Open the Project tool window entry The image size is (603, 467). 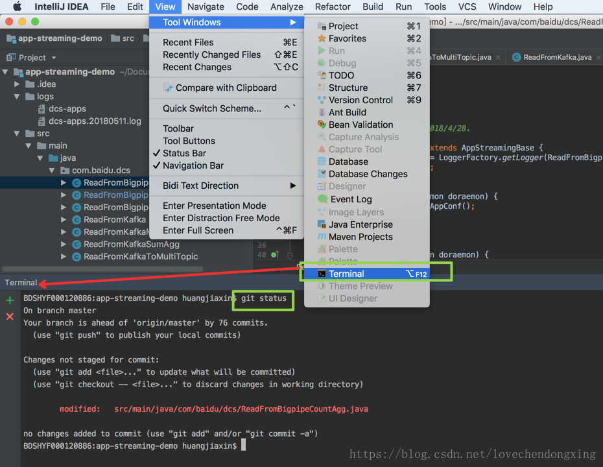366,26
